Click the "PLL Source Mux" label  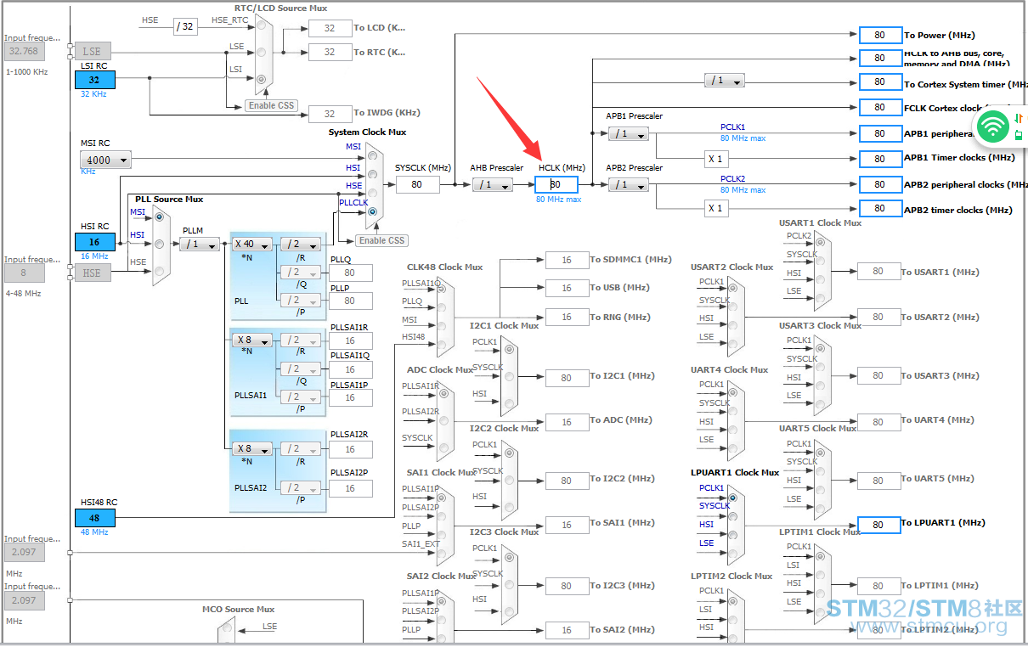pos(169,200)
